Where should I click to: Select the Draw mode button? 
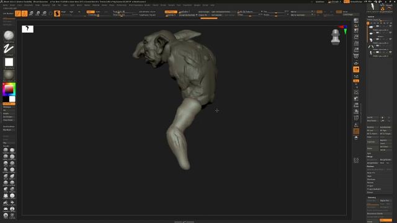[25, 14]
